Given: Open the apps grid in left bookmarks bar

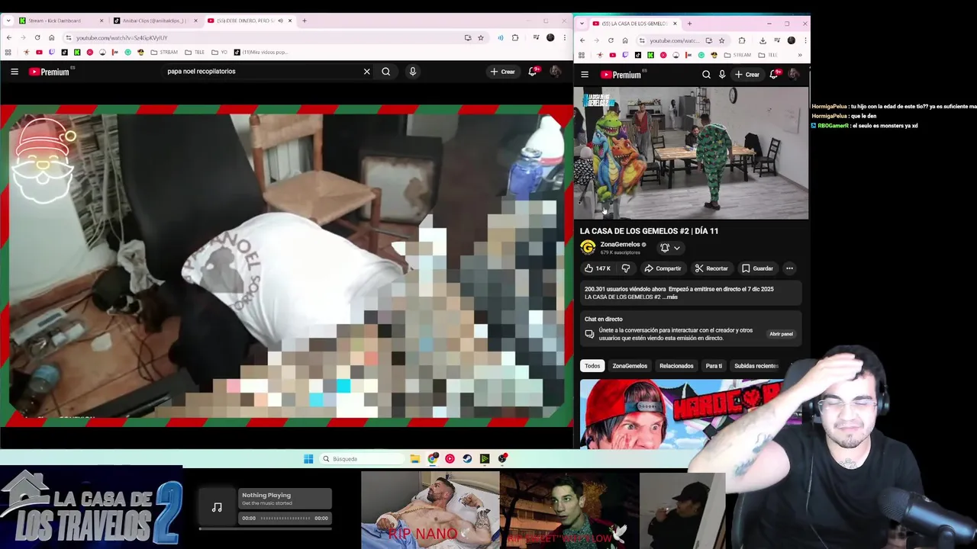Looking at the screenshot, I should pyautogui.click(x=8, y=53).
